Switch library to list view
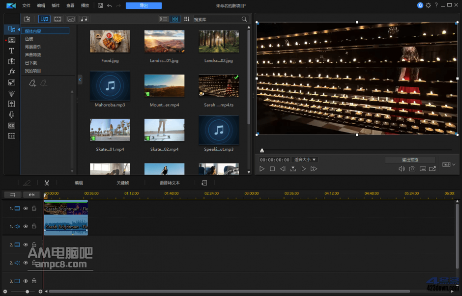Viewport: 462px width, 296px height. pos(164,19)
